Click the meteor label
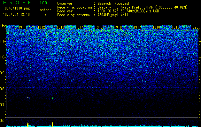The image size is (201, 127). tap(45, 10)
